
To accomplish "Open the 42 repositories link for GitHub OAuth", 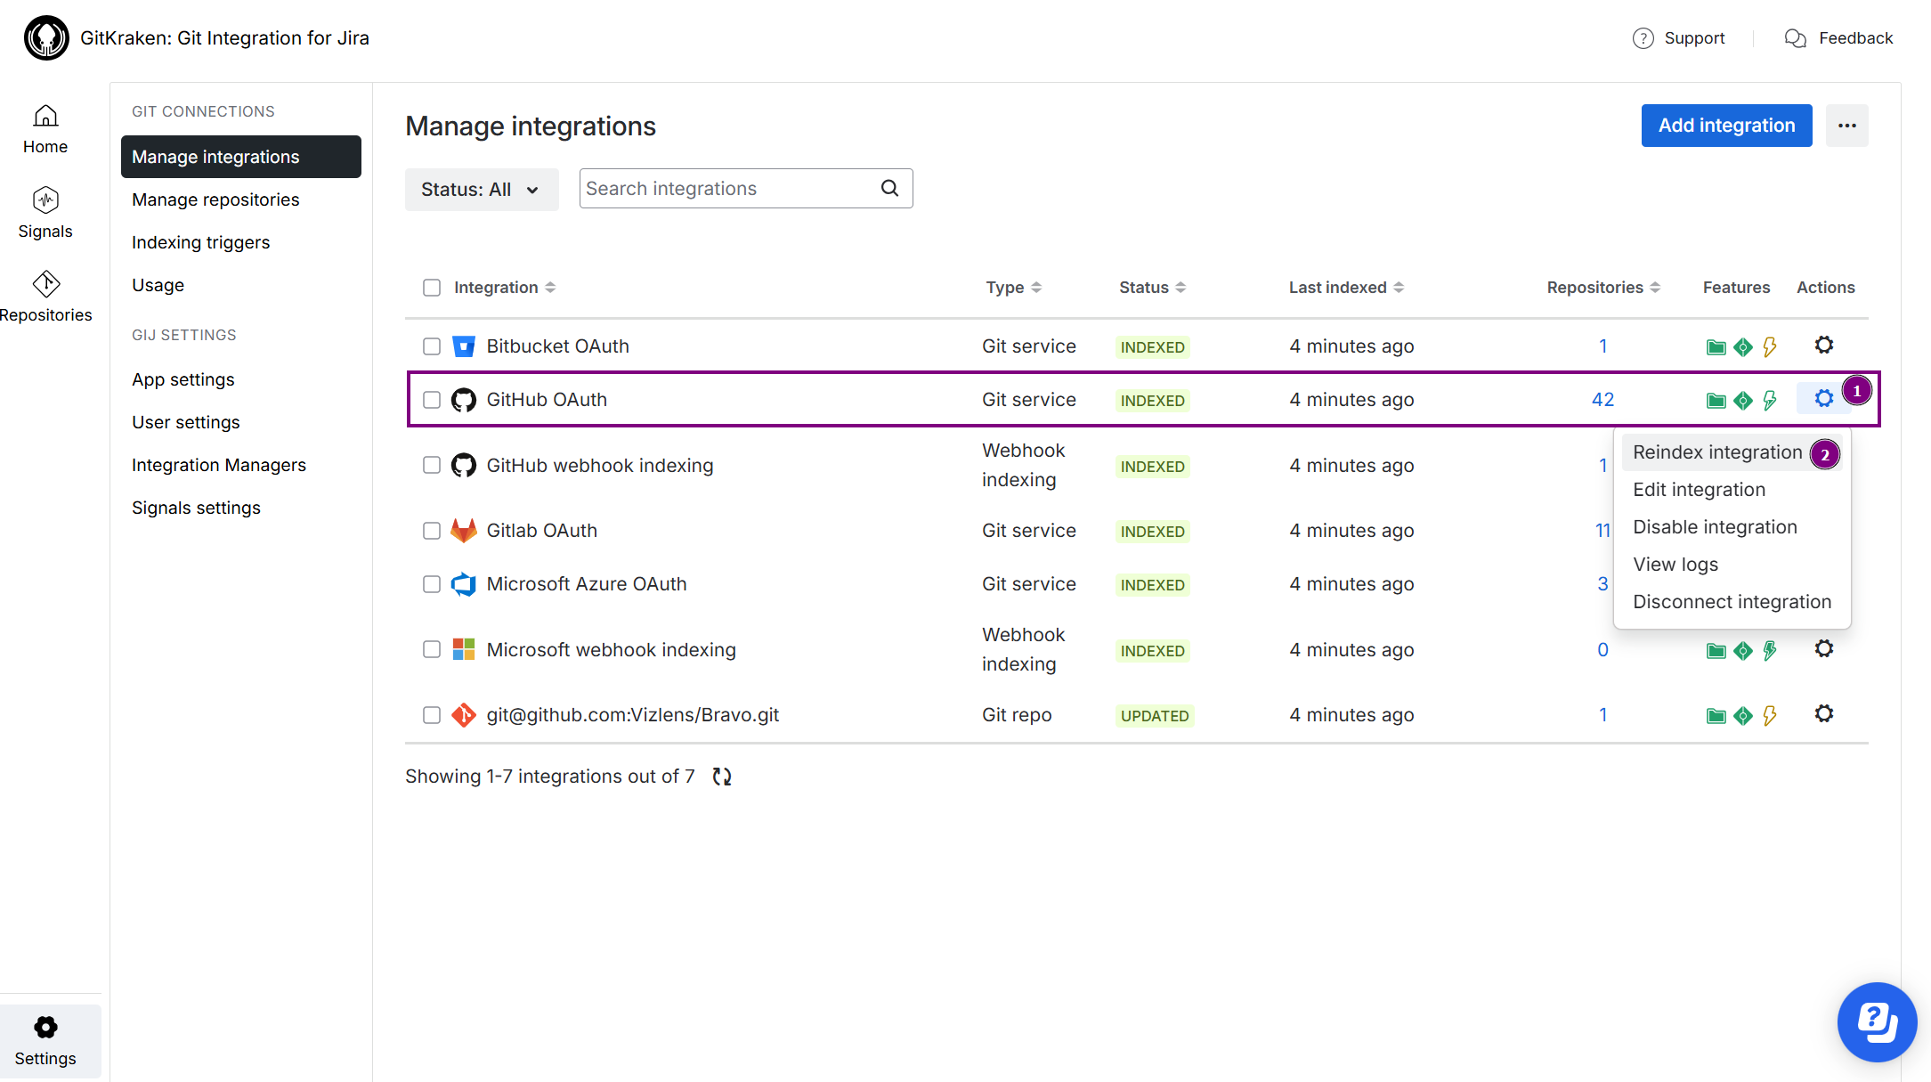I will click(1602, 399).
